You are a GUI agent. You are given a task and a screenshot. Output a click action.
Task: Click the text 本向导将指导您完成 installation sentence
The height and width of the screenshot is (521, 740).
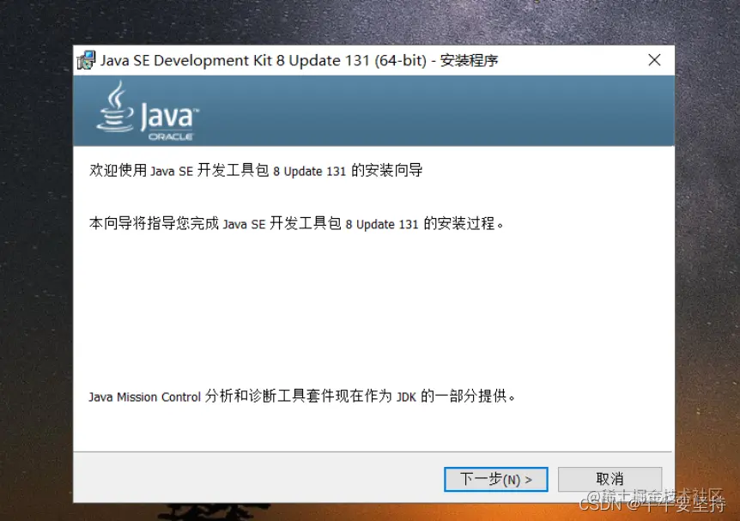tap(296, 223)
